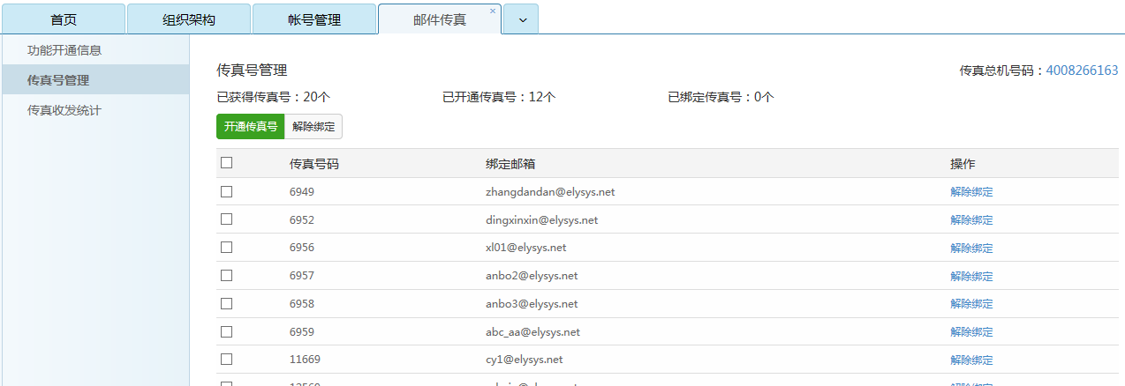Tick the checkbox for fax number 6956
The image size is (1125, 386).
[227, 248]
